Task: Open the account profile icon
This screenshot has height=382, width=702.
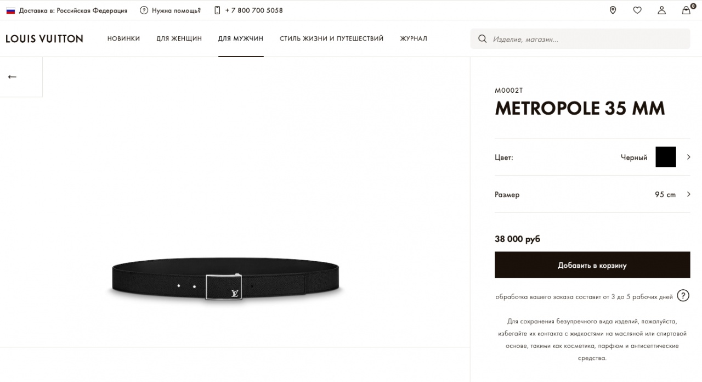Action: pyautogui.click(x=662, y=10)
